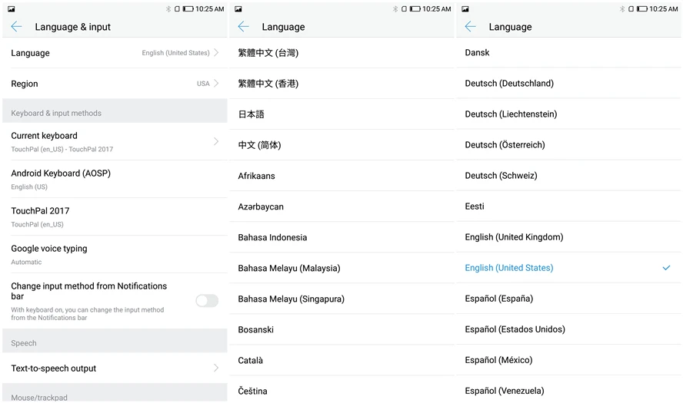683x403 pixels.
Task: Select Bahasa Melayu (Malaysia)
Action: pos(341,268)
